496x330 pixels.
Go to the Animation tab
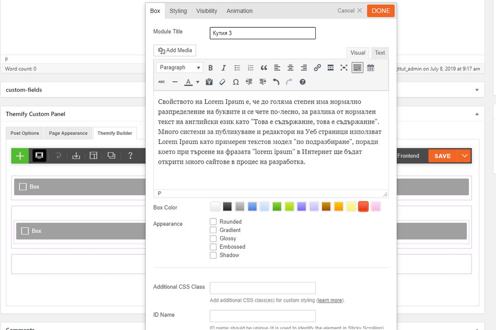coord(239,11)
